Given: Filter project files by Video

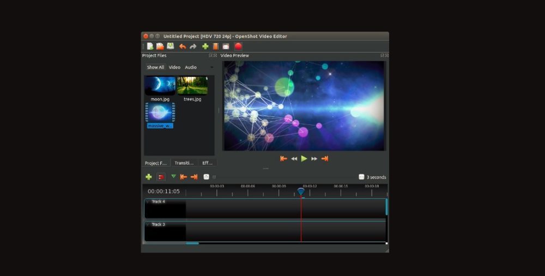Looking at the screenshot, I should tap(174, 68).
